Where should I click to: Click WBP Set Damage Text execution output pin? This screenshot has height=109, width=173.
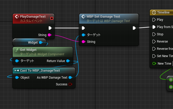click(x=134, y=28)
